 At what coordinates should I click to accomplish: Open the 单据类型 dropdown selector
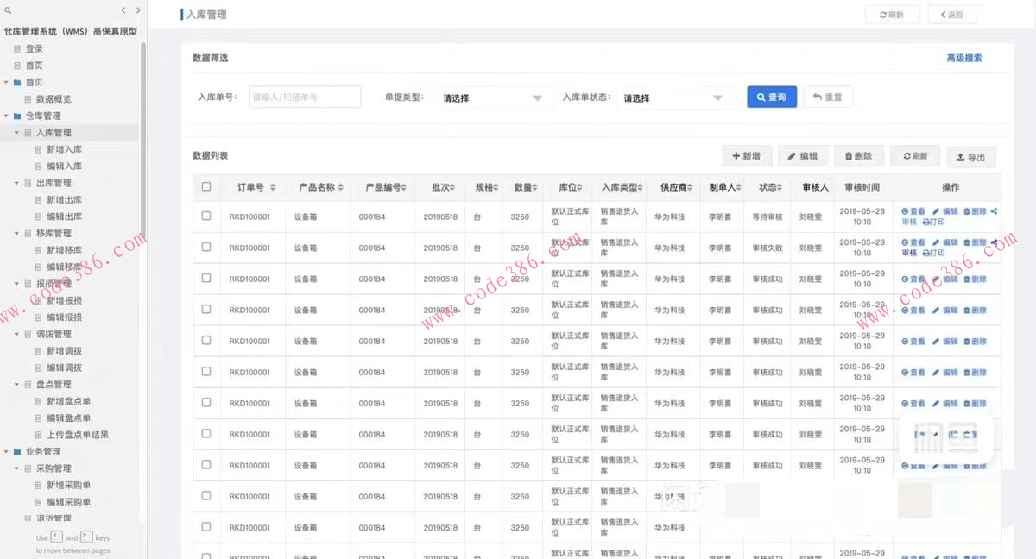[495, 97]
